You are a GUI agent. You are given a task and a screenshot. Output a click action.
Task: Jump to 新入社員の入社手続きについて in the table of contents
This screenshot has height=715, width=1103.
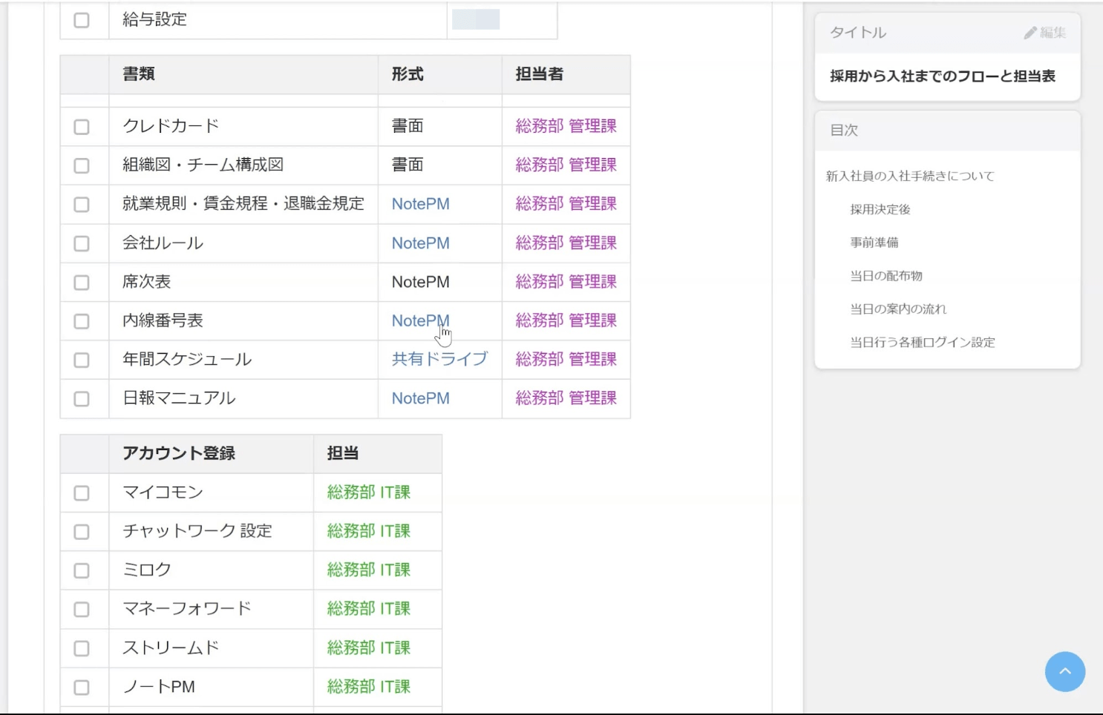[910, 176]
